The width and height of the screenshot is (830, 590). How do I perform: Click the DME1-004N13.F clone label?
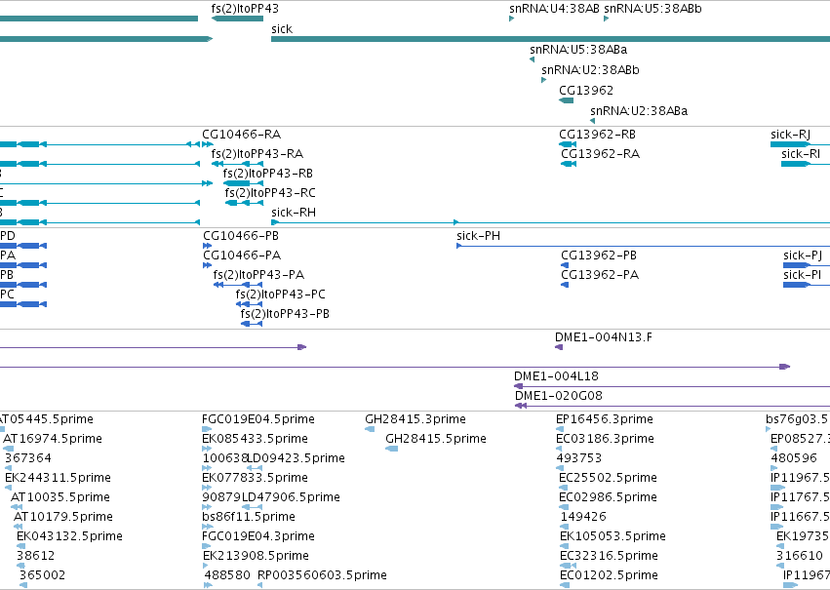(x=604, y=337)
